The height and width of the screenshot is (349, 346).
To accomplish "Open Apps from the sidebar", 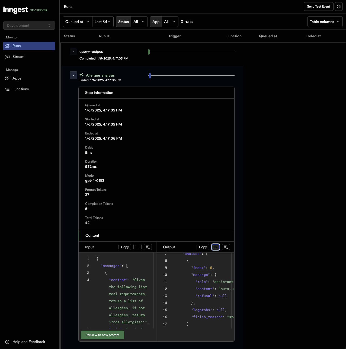I will tap(17, 78).
